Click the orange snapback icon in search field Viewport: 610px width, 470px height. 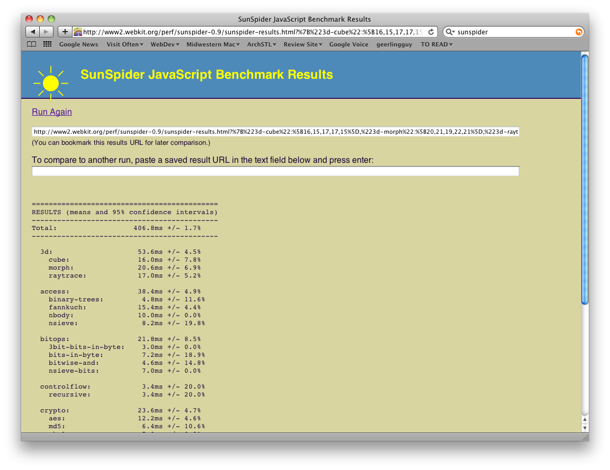pyautogui.click(x=579, y=32)
